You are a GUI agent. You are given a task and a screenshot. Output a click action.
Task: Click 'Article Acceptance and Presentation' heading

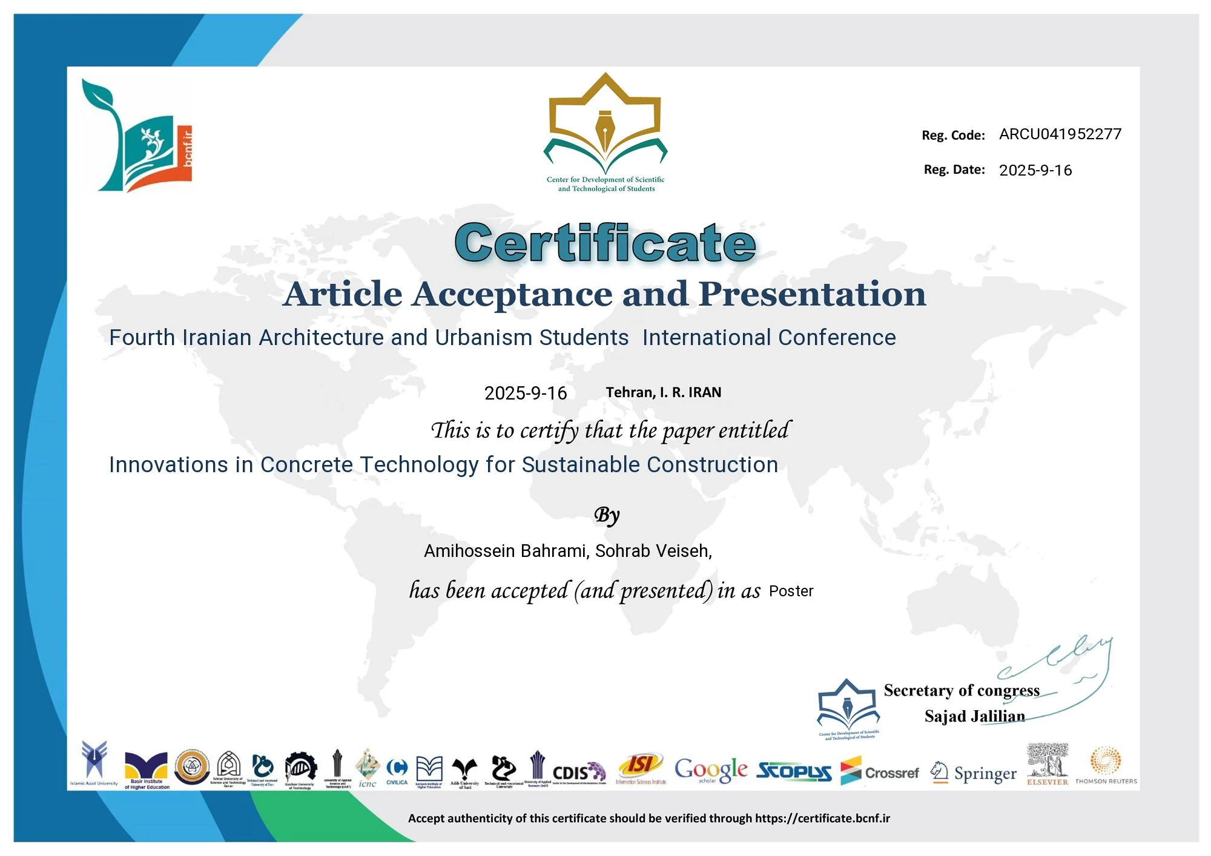604,294
